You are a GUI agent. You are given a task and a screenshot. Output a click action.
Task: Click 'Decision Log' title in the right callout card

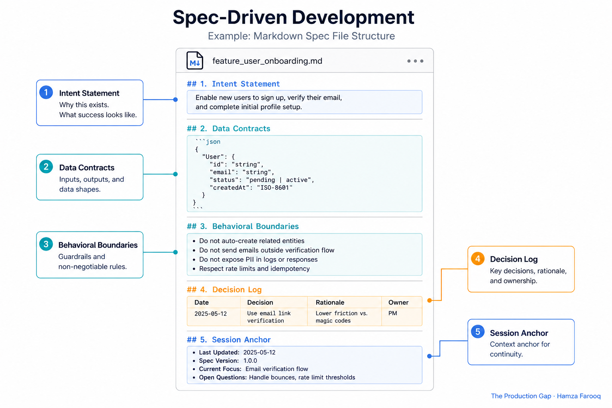coord(514,259)
